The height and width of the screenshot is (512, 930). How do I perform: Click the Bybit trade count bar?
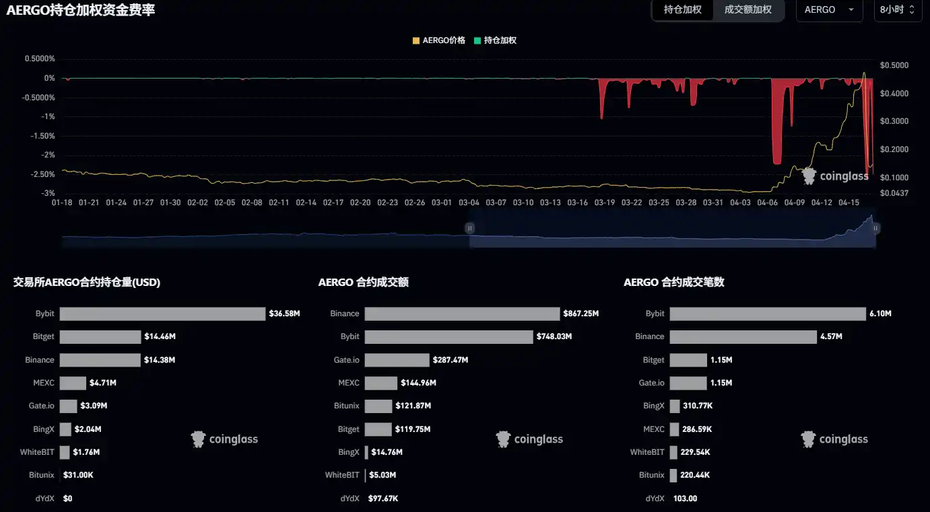[x=767, y=314]
